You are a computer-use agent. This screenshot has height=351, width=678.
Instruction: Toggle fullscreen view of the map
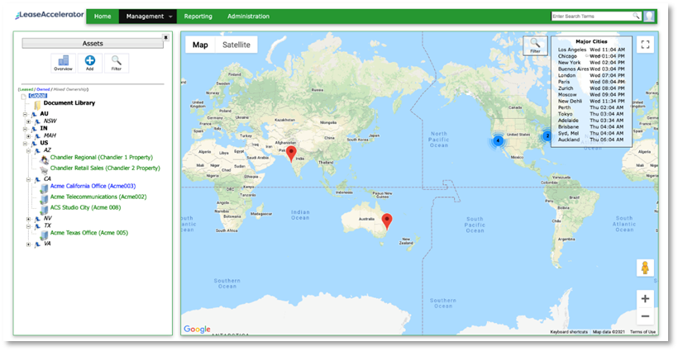(645, 45)
